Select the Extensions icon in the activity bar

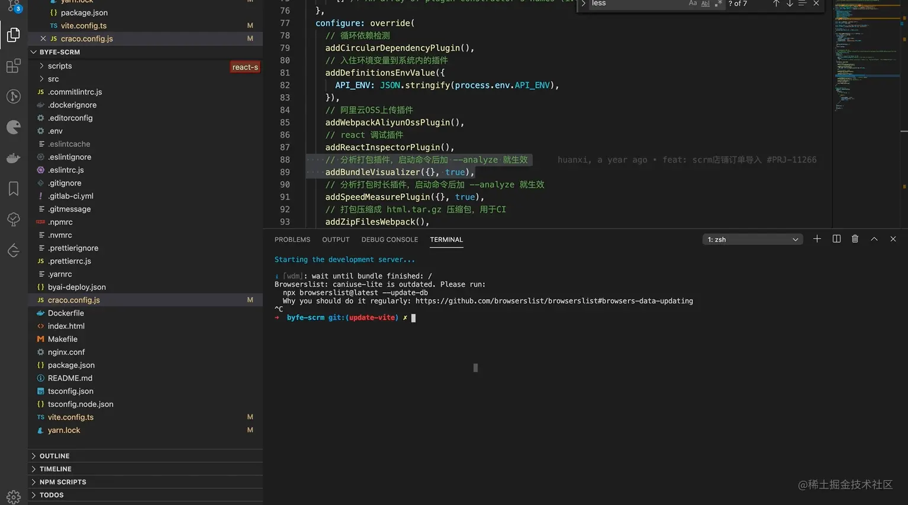(13, 65)
